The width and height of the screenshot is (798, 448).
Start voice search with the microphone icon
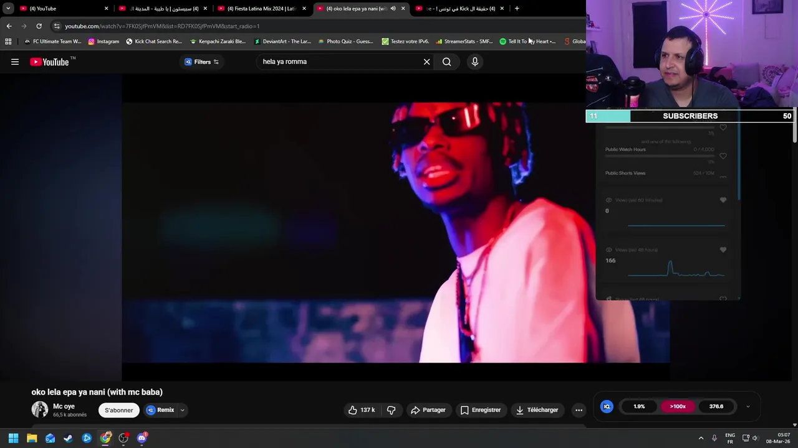point(475,62)
